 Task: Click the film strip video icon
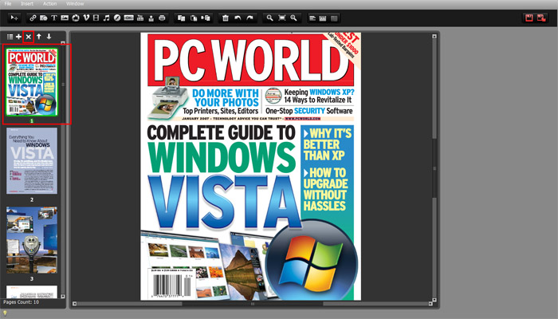(x=96, y=18)
